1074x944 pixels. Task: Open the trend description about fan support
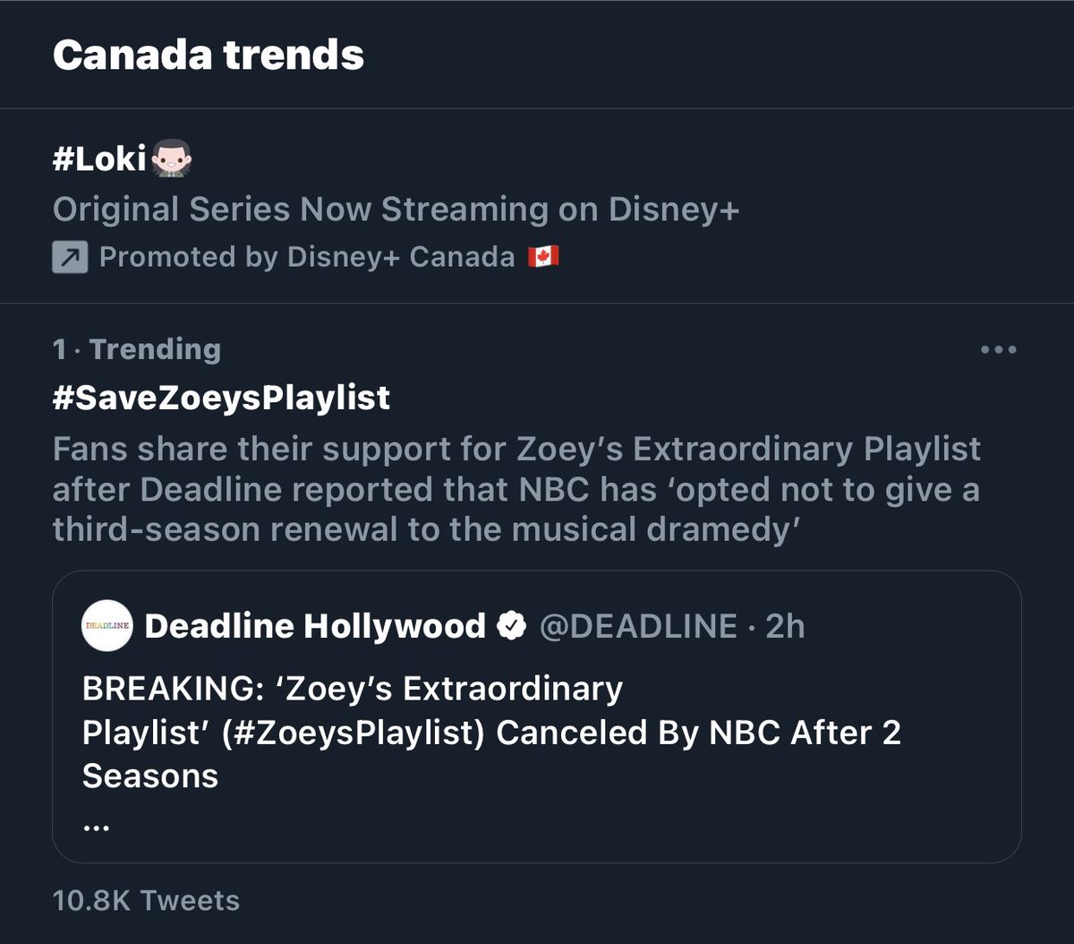pos(516,490)
